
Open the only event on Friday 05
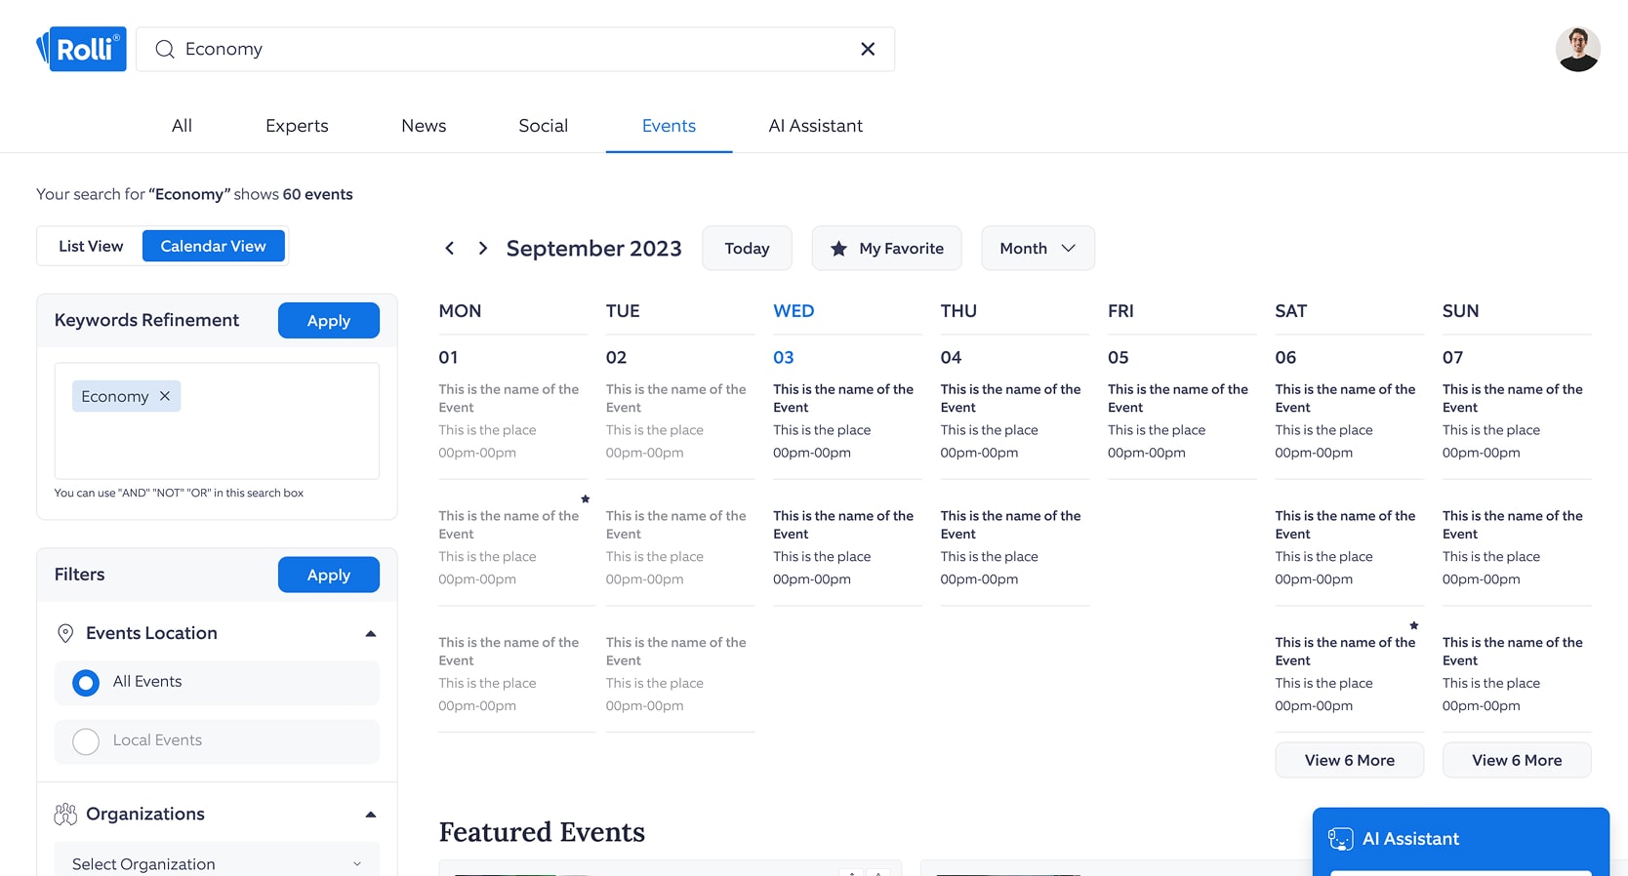coord(1180,420)
